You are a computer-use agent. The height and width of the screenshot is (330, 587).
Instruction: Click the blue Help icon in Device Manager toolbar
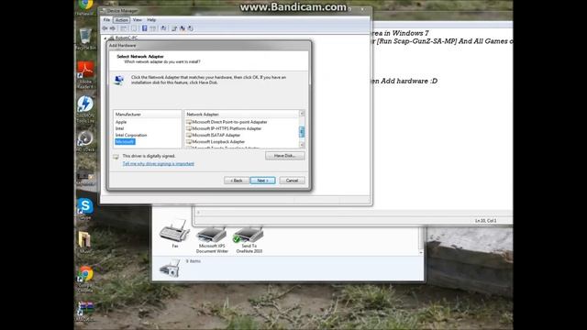(145, 28)
